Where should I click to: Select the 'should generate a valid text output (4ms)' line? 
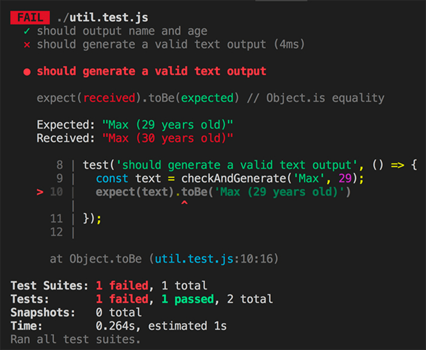[x=171, y=44]
